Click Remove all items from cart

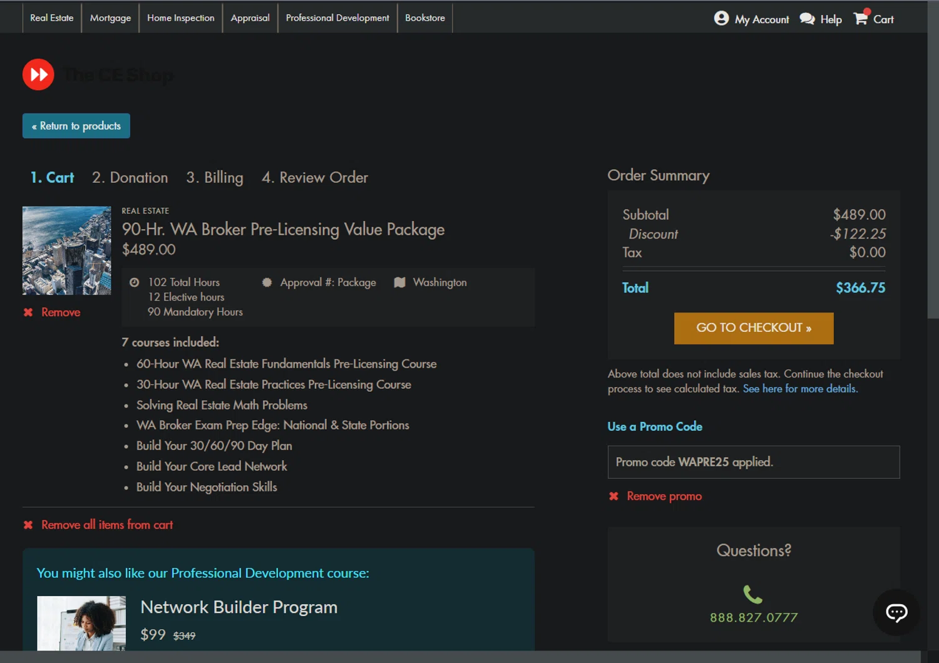[x=107, y=525]
